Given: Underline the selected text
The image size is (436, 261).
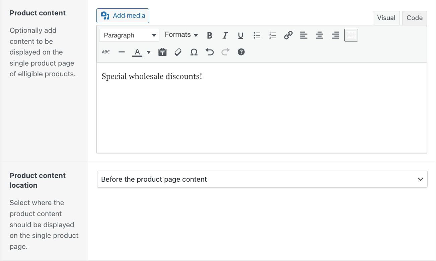Looking at the screenshot, I should pos(240,35).
